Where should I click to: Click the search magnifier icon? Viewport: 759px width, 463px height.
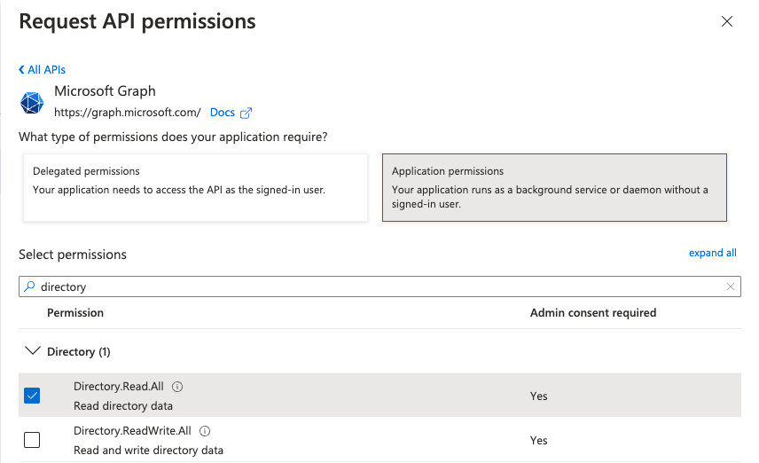point(29,286)
